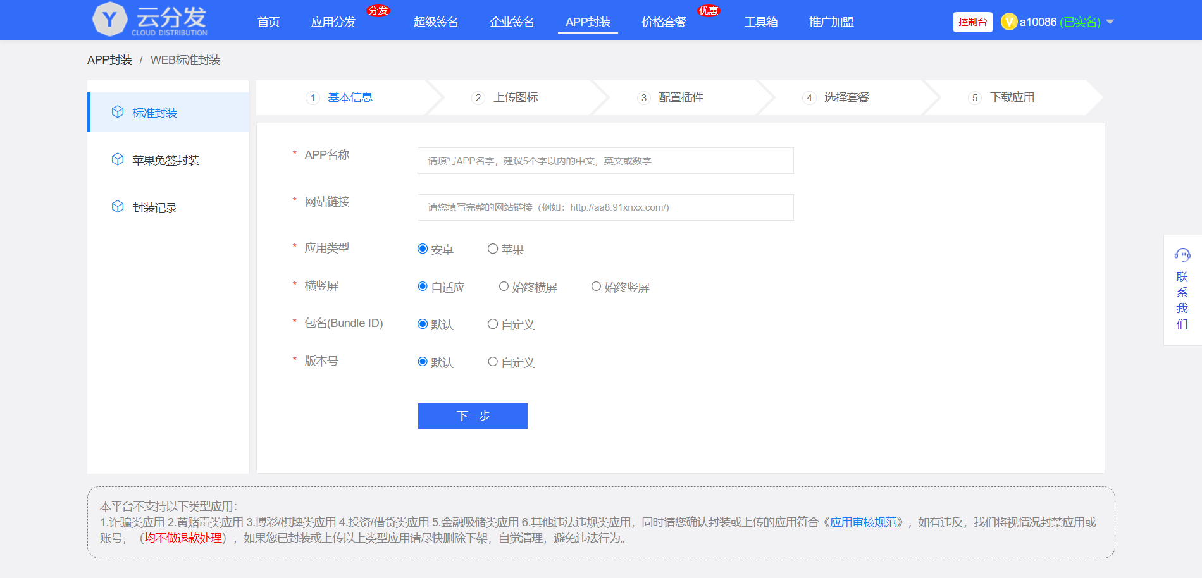
Task: Click the cube icon beside 苹果免签封装
Action: point(118,159)
